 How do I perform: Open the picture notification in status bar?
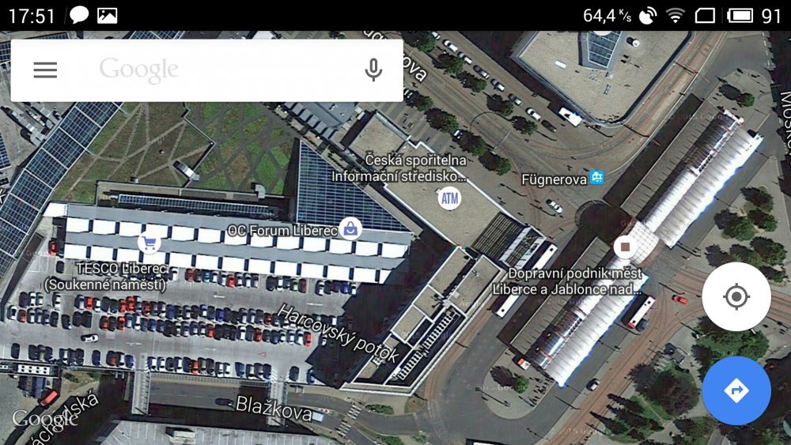(x=107, y=16)
